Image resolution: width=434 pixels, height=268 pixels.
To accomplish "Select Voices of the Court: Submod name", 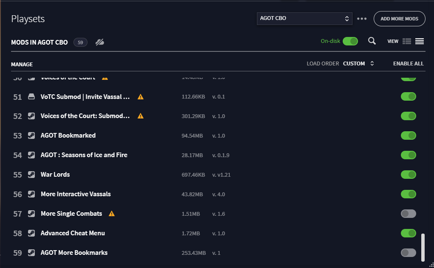I will click(85, 116).
